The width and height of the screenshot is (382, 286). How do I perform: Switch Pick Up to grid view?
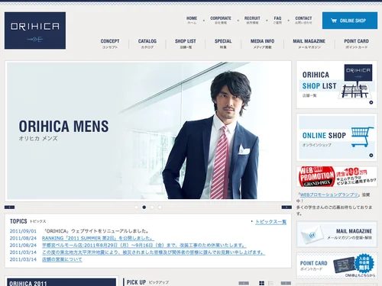point(262,283)
